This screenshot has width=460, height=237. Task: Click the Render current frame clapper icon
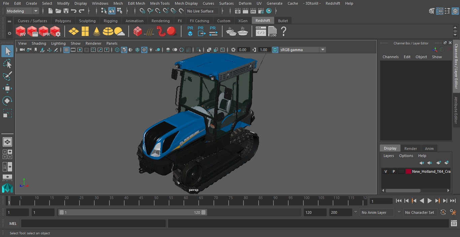[245, 11]
